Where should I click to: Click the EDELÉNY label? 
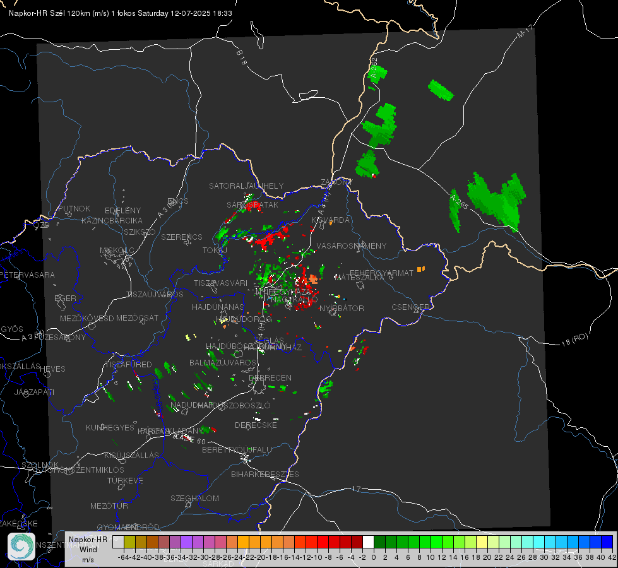pyautogui.click(x=122, y=211)
